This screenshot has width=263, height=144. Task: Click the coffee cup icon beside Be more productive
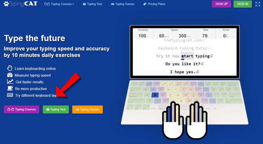point(10,88)
